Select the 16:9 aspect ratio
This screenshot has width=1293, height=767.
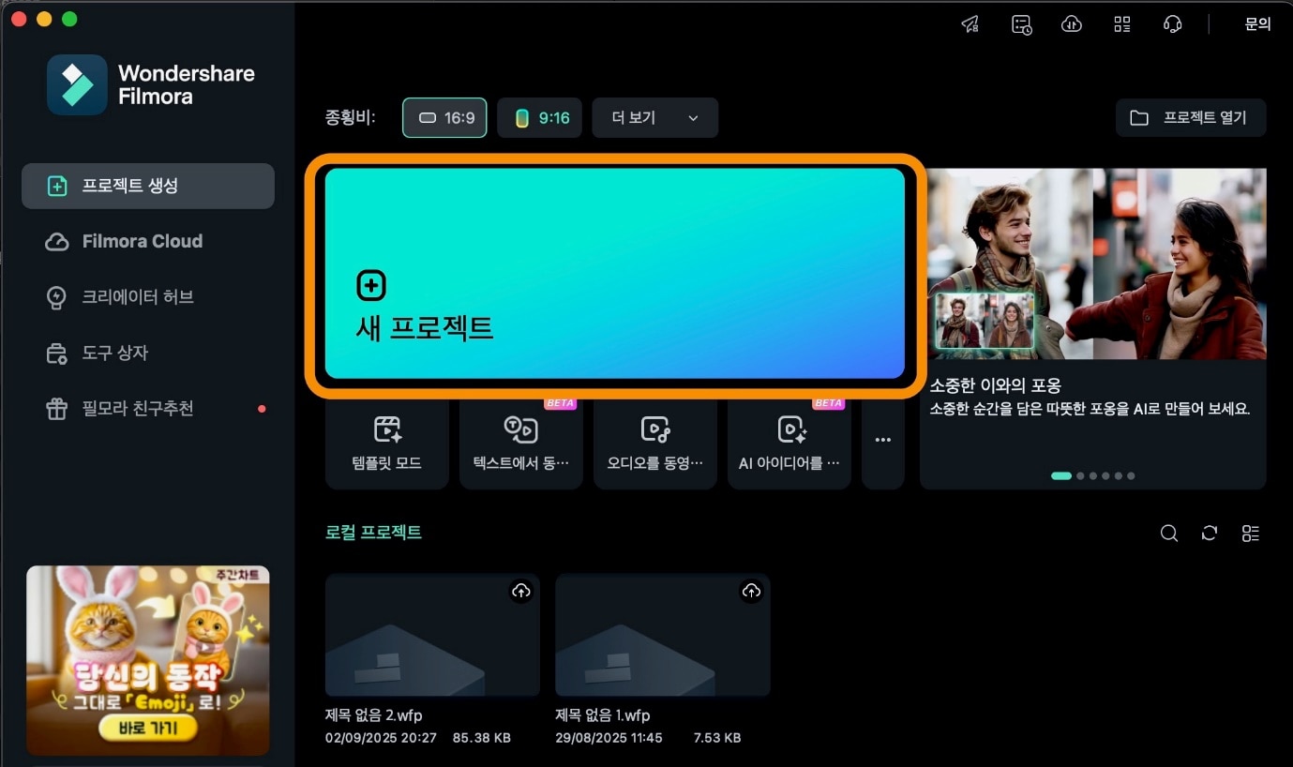pos(444,118)
